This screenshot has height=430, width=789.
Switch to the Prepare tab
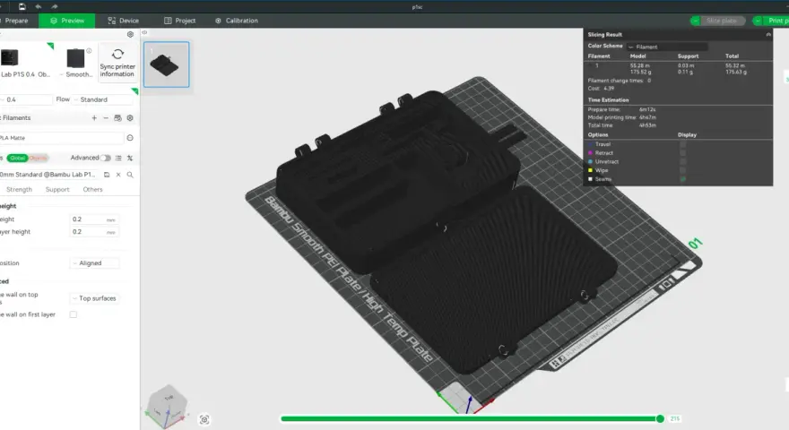click(x=15, y=21)
